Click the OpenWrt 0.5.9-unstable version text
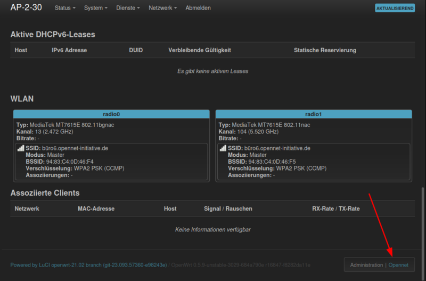Viewport: 426px width, 281px height. [241, 265]
